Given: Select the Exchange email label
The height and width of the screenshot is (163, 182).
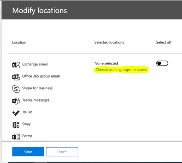Looking at the screenshot, I should click(35, 64).
